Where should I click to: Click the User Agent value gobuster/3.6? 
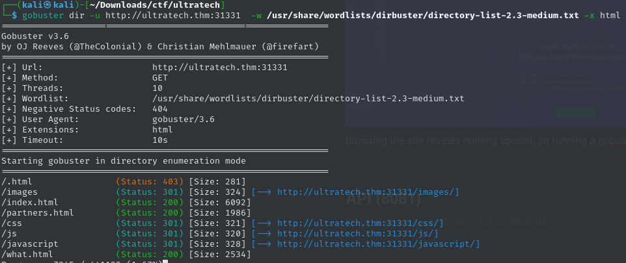[183, 119]
